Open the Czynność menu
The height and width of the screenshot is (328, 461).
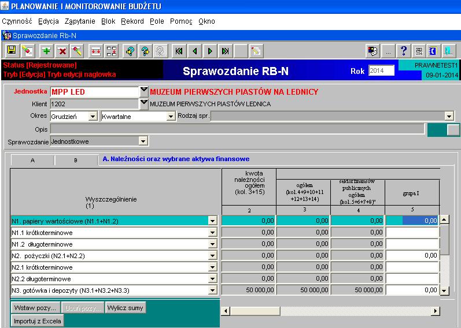pos(17,21)
